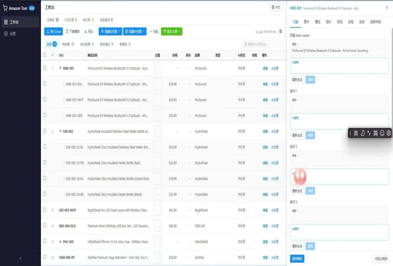
Task: Switch to the 图片 images tab
Action: point(307,22)
